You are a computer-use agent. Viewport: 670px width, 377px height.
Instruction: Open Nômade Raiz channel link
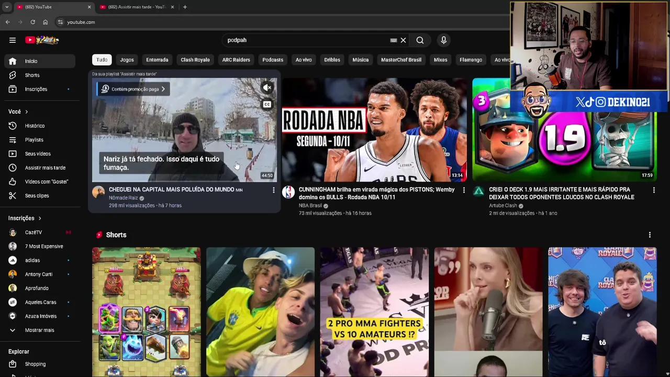[x=124, y=198]
